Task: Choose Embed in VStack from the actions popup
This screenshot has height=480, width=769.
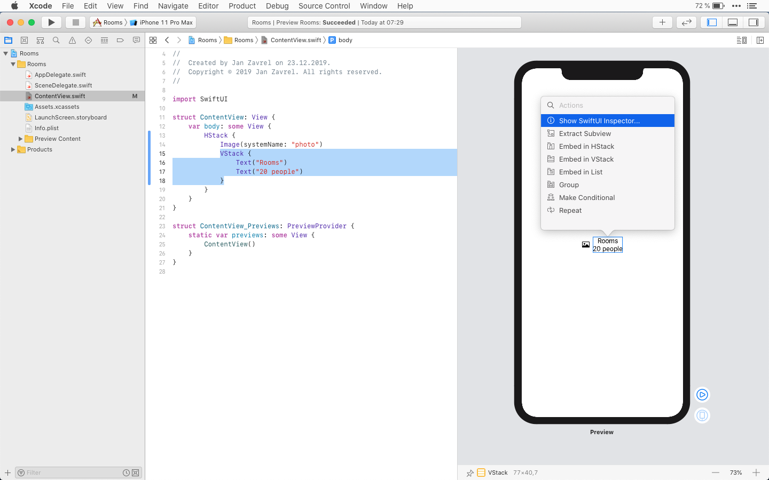Action: 586,159
